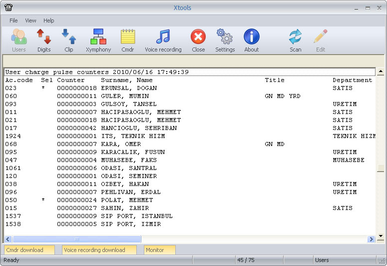Screen dimensions: 387x266
Task: Start Voice recording from toolbar
Action: pos(163,40)
